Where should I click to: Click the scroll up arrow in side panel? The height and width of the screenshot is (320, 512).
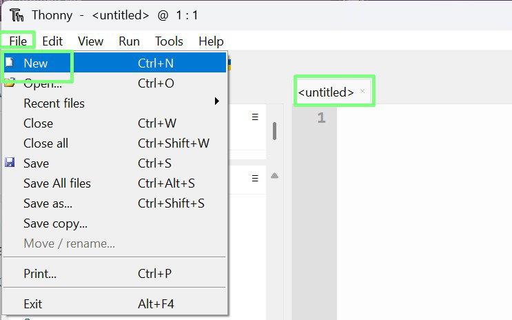click(275, 176)
